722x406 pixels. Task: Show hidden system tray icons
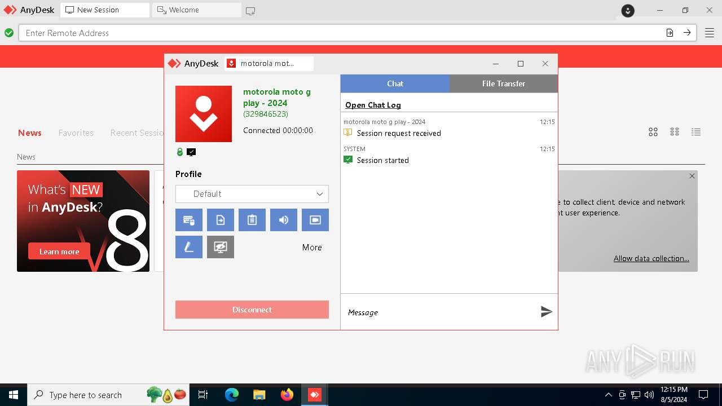608,395
